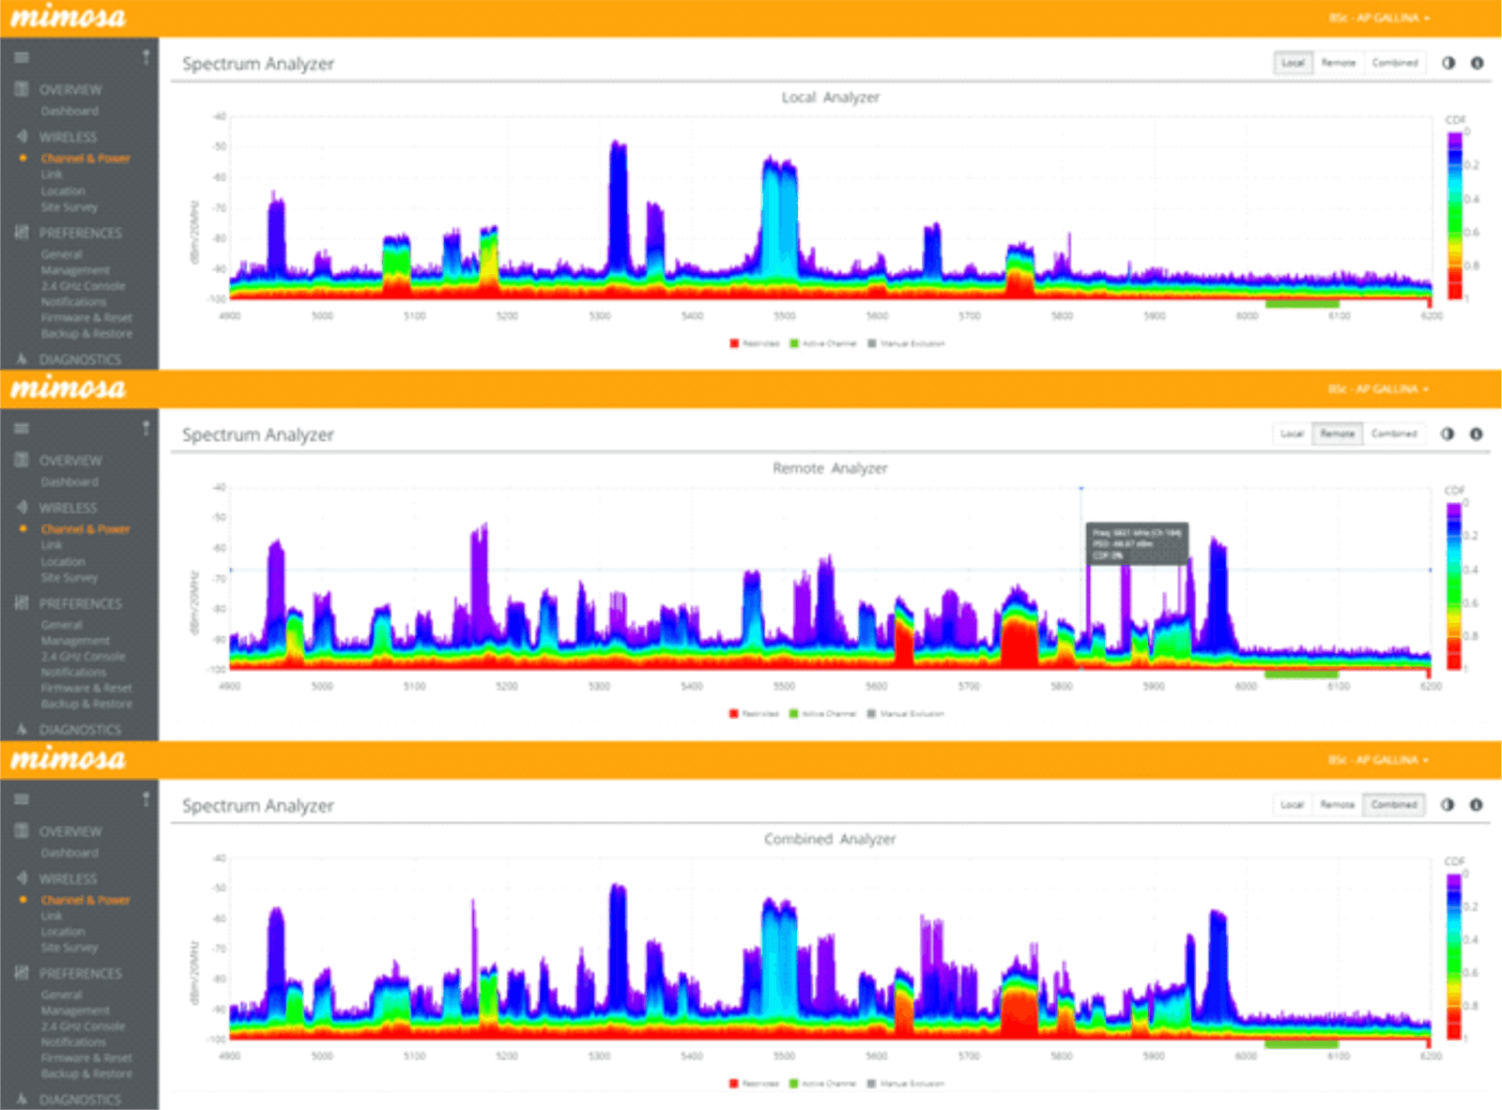Click the Preferences section icon in the bottom panel

(22, 973)
